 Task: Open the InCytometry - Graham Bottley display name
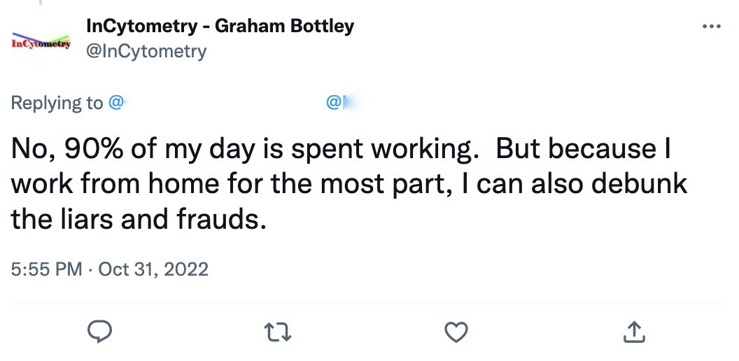[220, 26]
